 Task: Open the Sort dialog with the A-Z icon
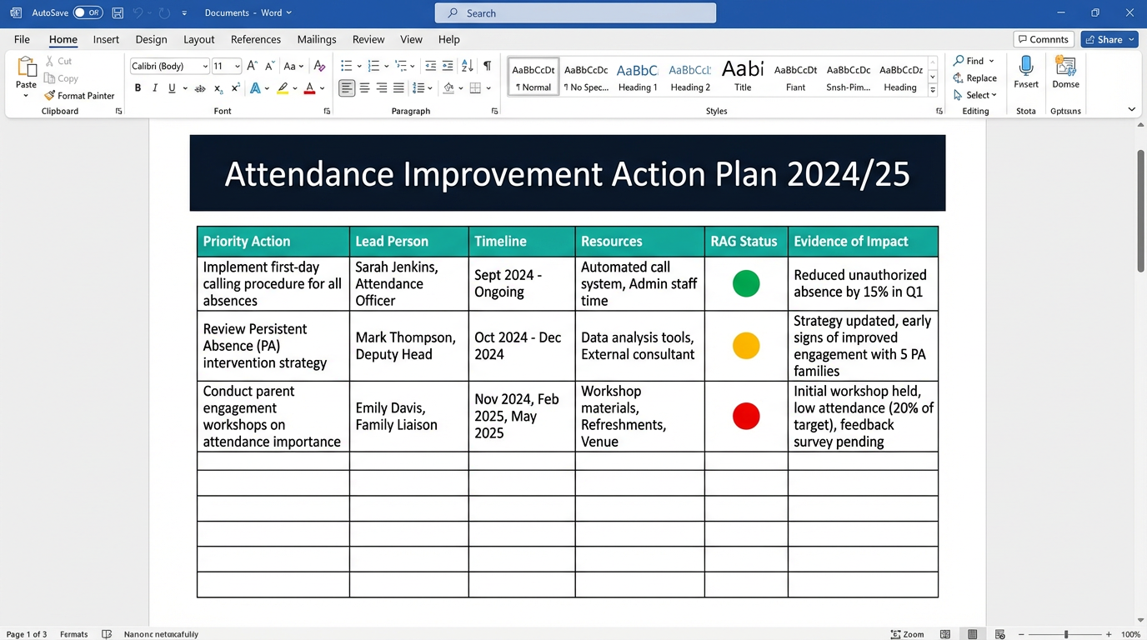click(466, 64)
